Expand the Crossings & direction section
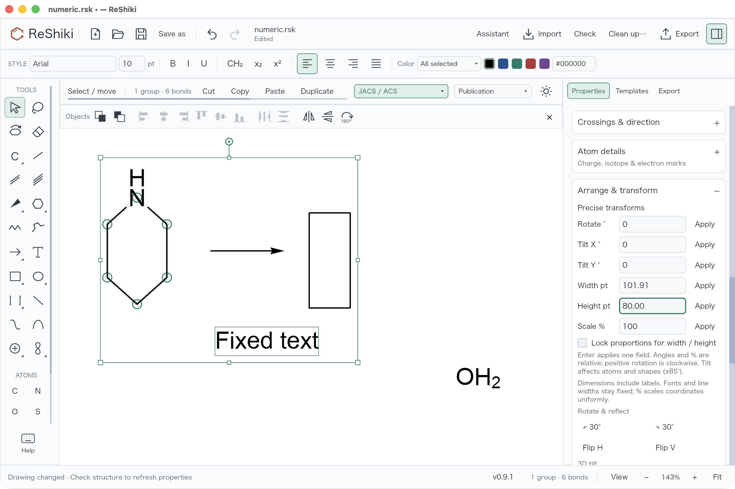 648,122
